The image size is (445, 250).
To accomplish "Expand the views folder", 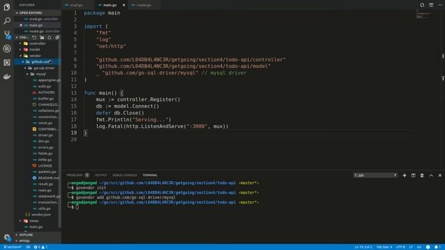I will [34, 221].
